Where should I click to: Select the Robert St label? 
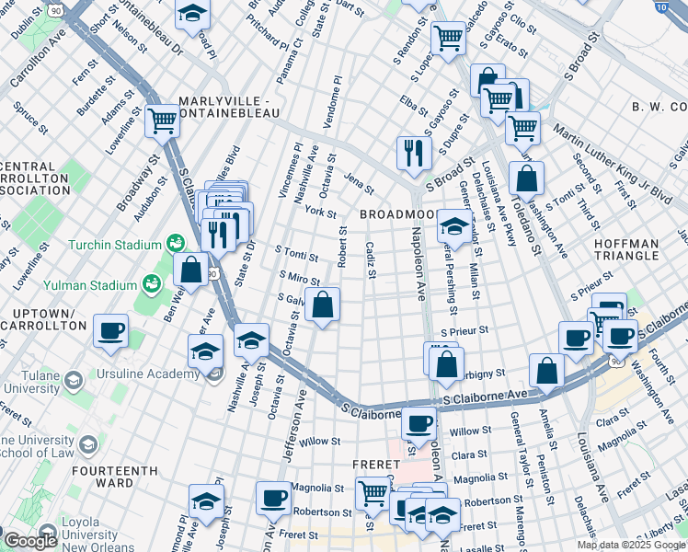pyautogui.click(x=342, y=247)
